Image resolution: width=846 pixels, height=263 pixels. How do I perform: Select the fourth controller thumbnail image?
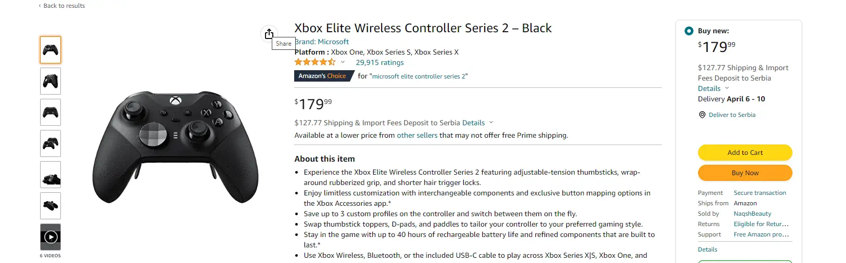click(50, 143)
